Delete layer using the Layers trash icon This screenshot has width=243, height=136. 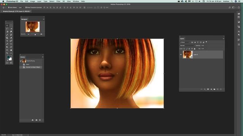pos(221,89)
